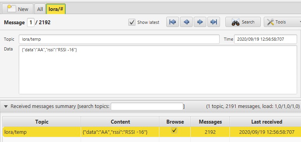Click the New tab sun icon
301x142 pixels.
click(11, 9)
